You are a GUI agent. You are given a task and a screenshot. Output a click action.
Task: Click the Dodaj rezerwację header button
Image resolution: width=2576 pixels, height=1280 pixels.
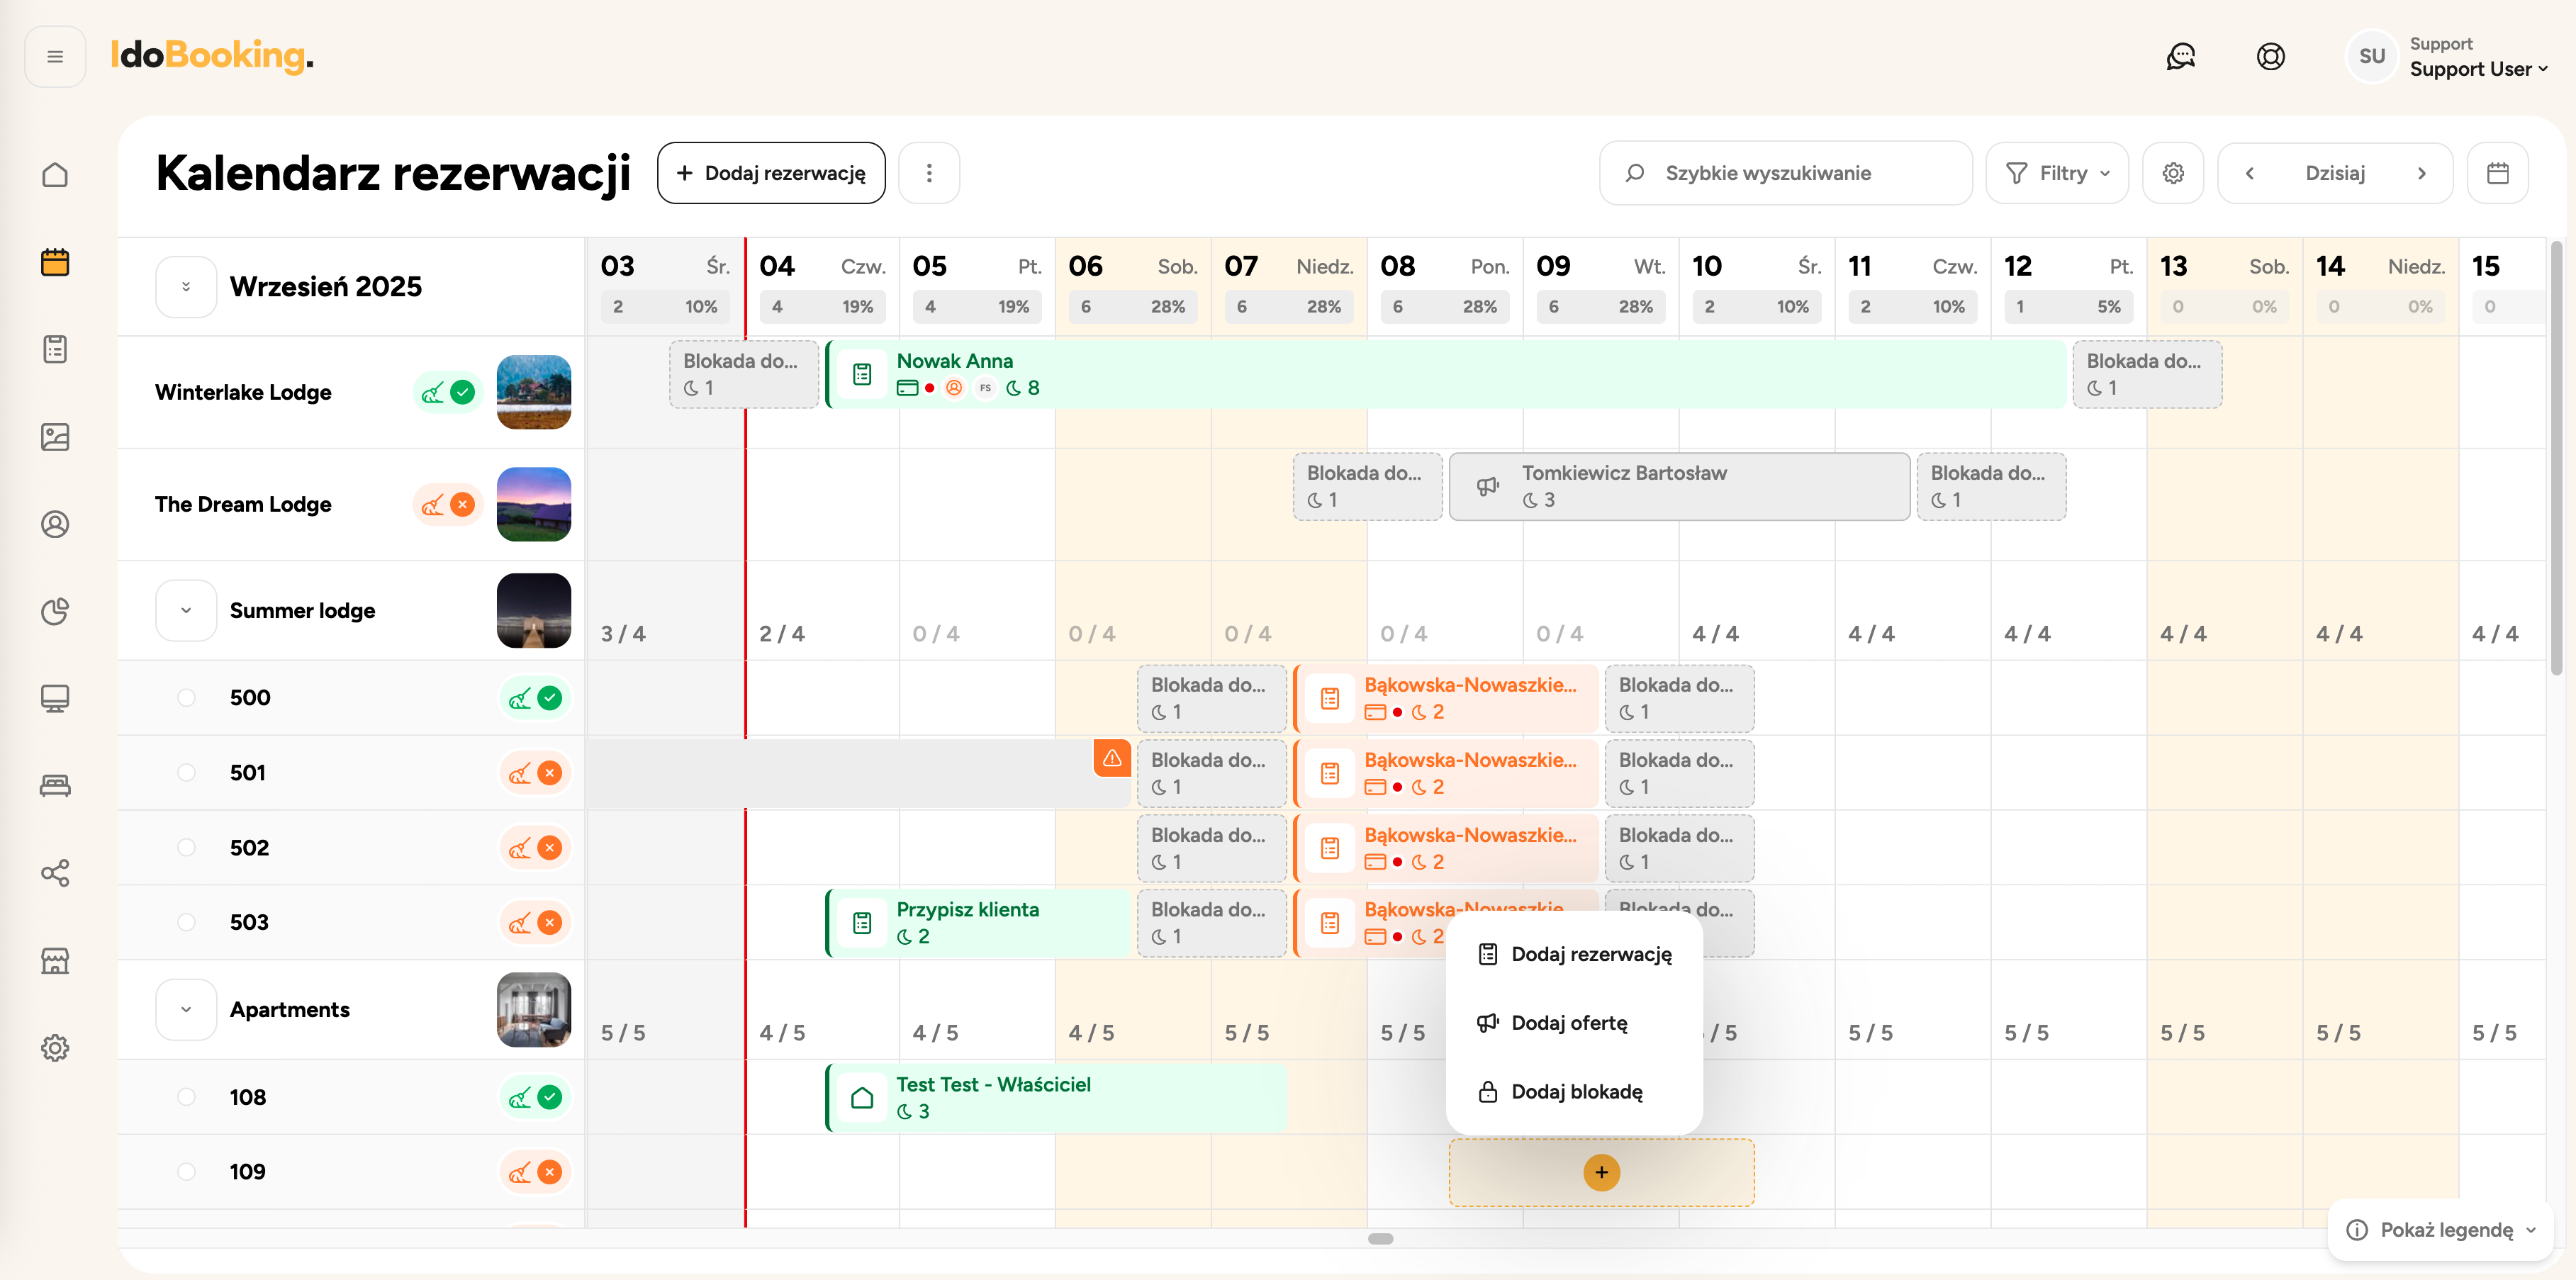pyautogui.click(x=771, y=173)
